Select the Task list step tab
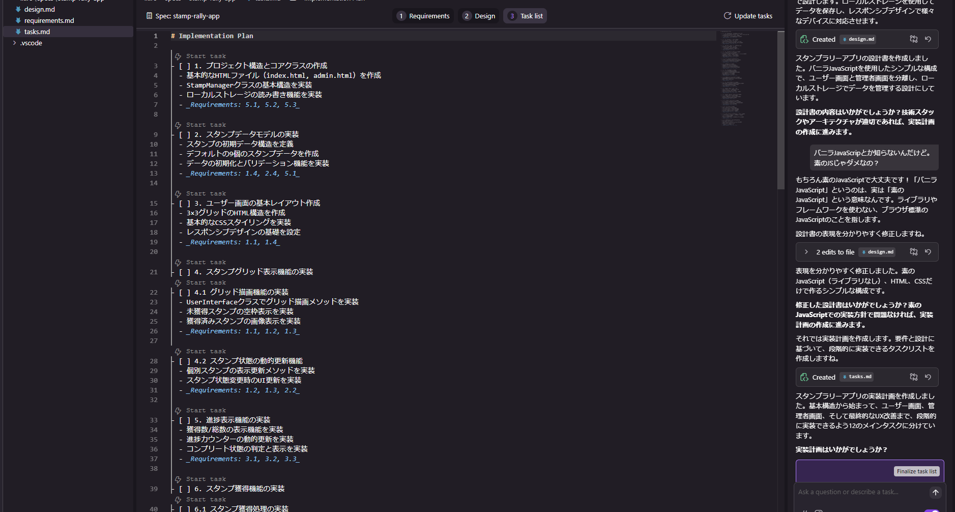This screenshot has height=512, width=955. 525,16
